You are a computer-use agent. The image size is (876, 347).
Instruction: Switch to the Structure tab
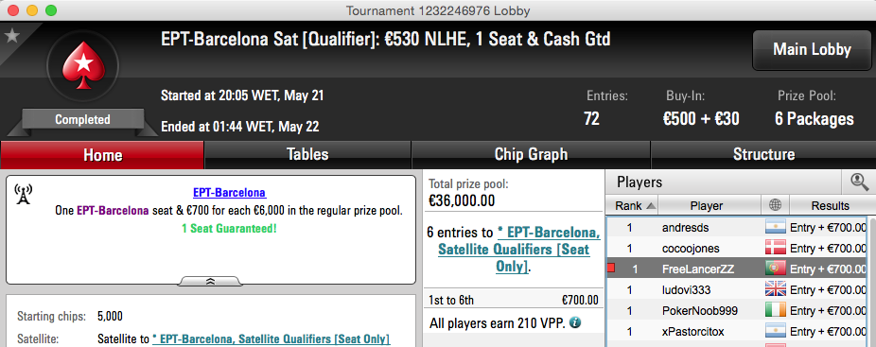tap(763, 154)
